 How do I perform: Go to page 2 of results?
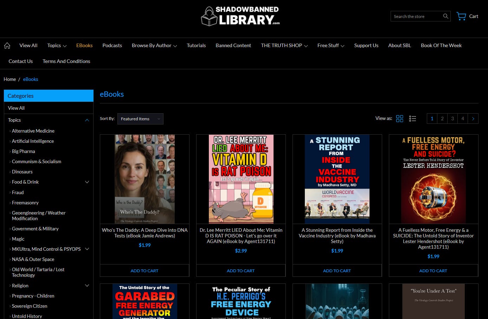pyautogui.click(x=442, y=119)
